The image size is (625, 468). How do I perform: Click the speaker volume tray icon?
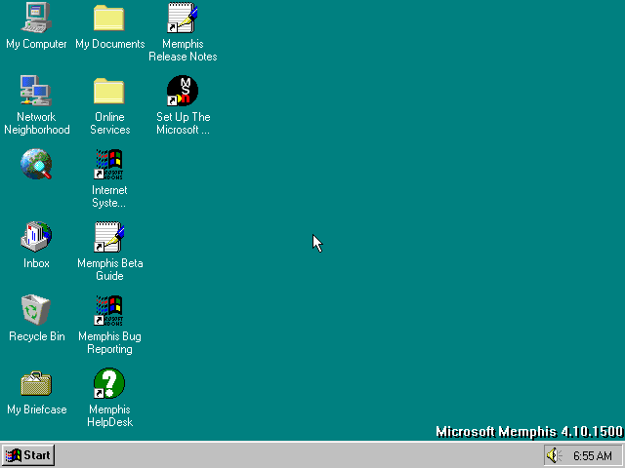(554, 455)
